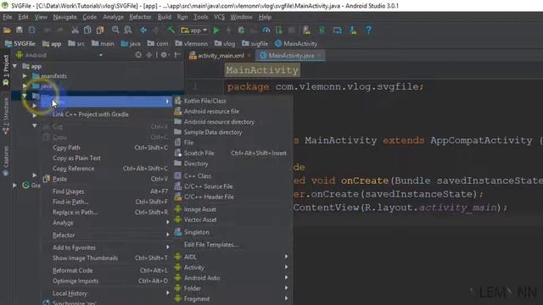Choose Find Usages in context menu

[68, 191]
